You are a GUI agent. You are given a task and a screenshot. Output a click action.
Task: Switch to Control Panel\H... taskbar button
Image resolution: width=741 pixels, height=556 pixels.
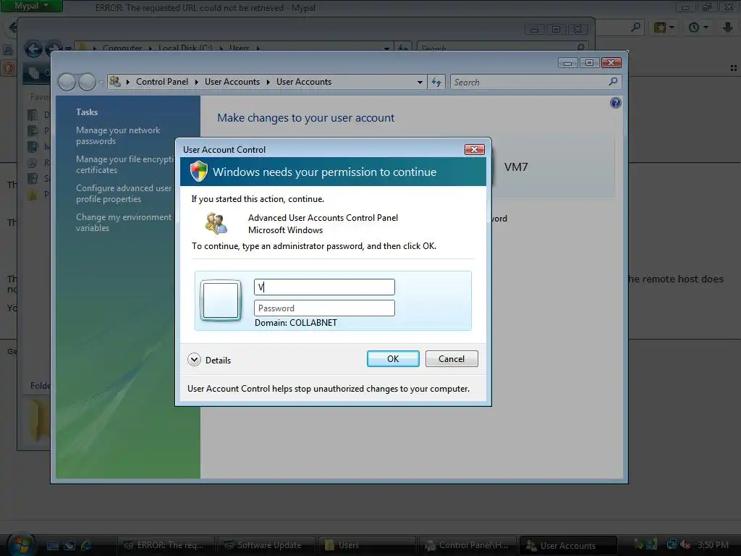click(x=467, y=545)
